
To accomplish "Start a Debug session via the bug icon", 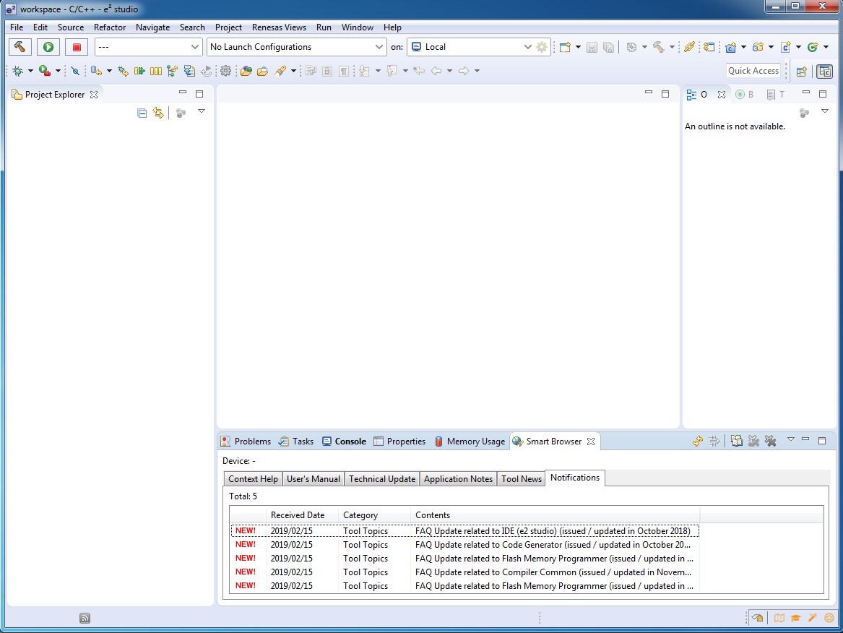I will (18, 70).
